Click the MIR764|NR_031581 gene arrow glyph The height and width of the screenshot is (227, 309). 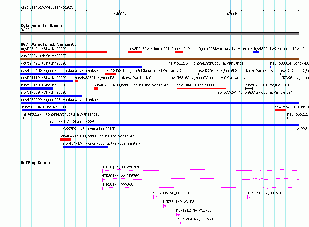pyautogui.click(x=165, y=206)
